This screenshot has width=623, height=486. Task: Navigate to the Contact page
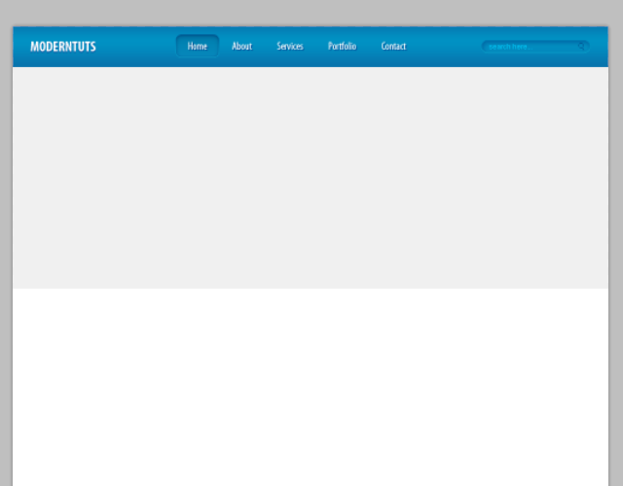click(393, 46)
